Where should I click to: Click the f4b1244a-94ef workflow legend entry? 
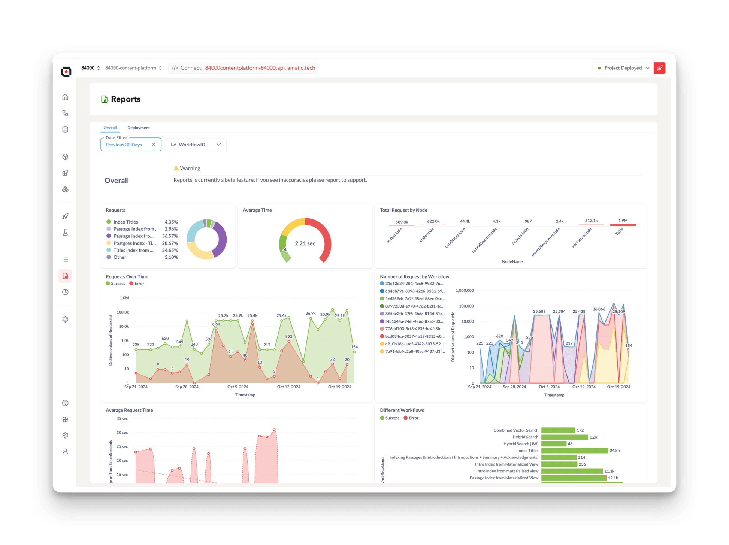[x=412, y=321]
